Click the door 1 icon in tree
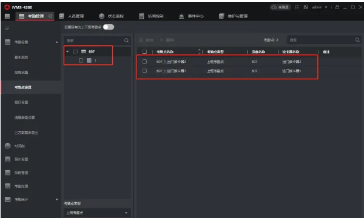The height and width of the screenshot is (218, 364). point(89,61)
